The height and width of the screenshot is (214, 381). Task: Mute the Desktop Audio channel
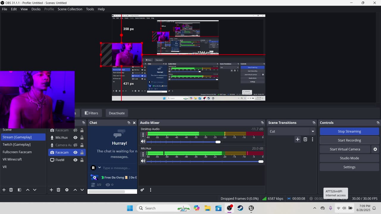[143, 141]
